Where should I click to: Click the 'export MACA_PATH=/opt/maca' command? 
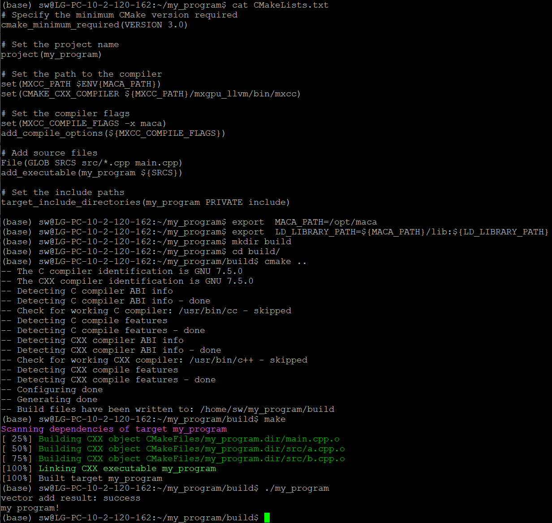(x=304, y=222)
